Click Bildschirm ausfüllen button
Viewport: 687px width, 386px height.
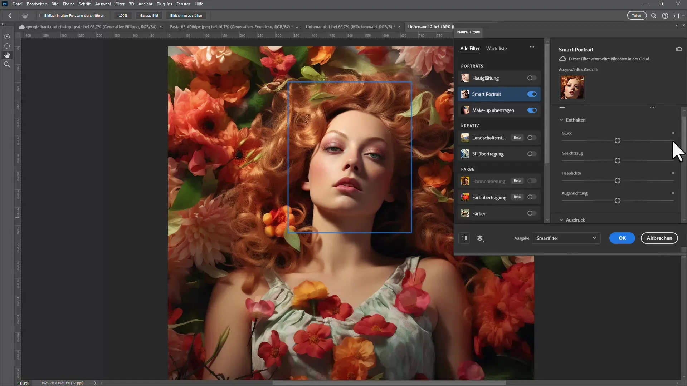(x=186, y=15)
